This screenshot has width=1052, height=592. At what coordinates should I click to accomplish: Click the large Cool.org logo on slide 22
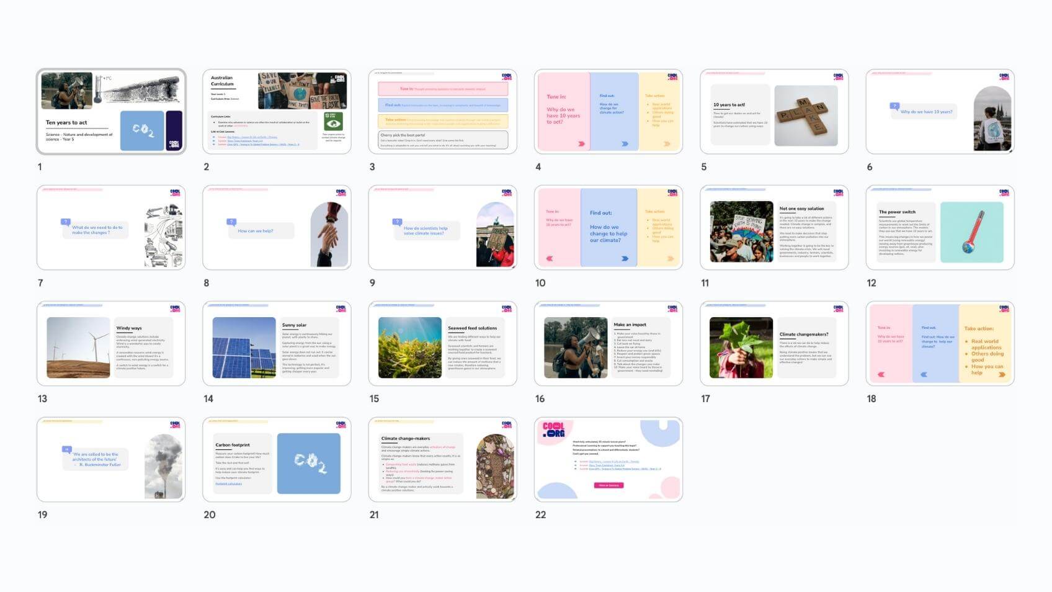(x=554, y=430)
